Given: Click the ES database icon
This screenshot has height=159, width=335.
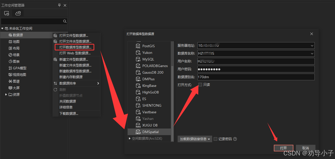Looking at the screenshot, I should point(138,99).
